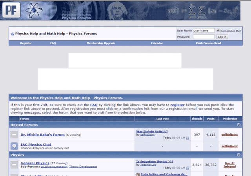The height and width of the screenshot is (176, 251).
Task: Go to last post arrow for Was Eintein Autistic
Action: [x=187, y=138]
